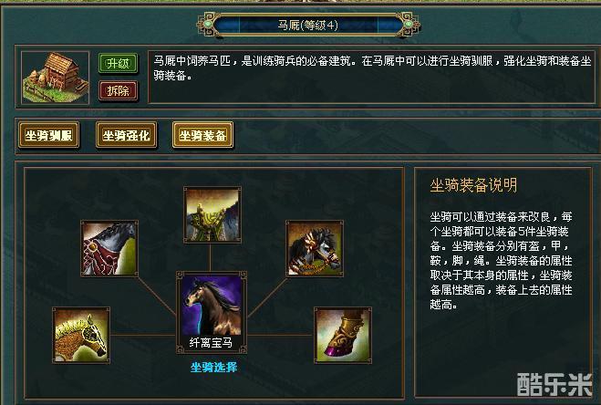Click the stable building thumbnail
The width and height of the screenshot is (601, 405).
[x=56, y=78]
